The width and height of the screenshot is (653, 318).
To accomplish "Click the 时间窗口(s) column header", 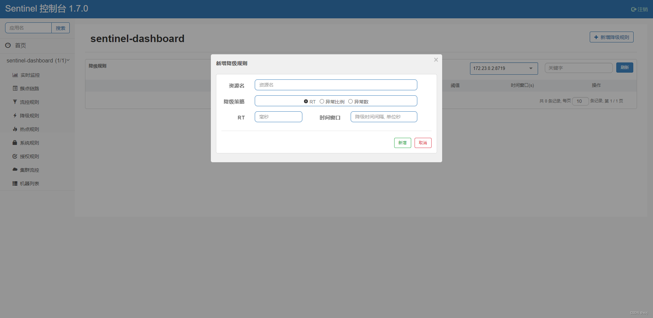I will 522,85.
